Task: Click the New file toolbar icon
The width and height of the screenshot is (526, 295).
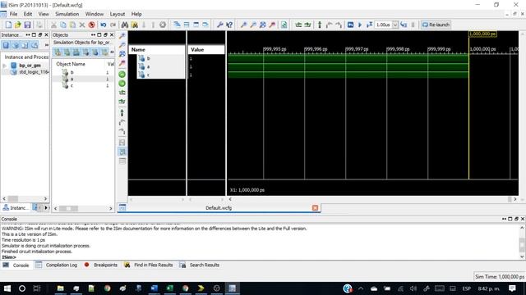Action: click(8, 25)
